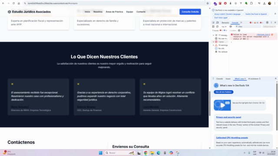The height and width of the screenshot is (156, 278).
Task: Click the taskbar search box 'Buscar'
Action: click(x=120, y=153)
